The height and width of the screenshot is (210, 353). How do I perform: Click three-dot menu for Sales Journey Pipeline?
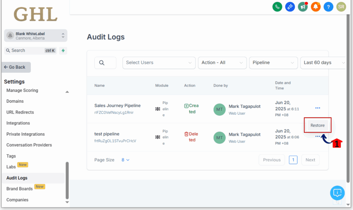click(x=317, y=108)
